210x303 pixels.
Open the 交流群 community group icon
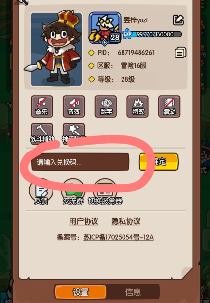point(73,192)
